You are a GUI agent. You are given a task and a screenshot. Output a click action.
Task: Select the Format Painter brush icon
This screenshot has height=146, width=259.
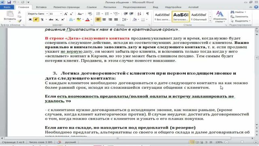click(19, 21)
